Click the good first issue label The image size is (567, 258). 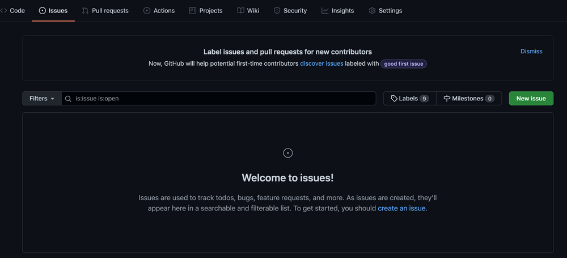404,64
